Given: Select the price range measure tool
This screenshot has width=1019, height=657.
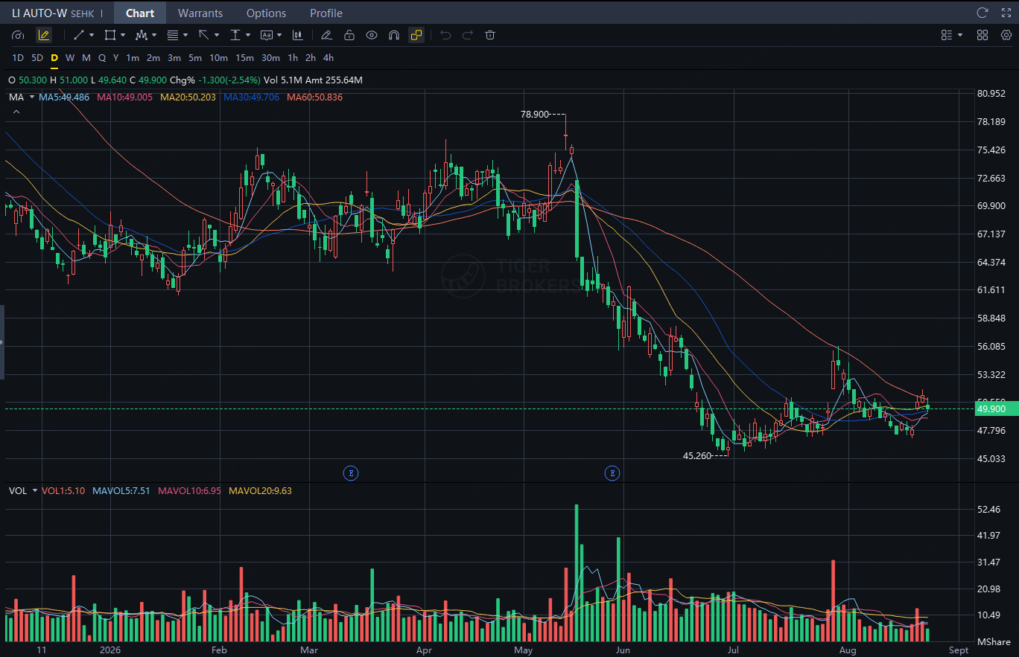Looking at the screenshot, I should click(235, 35).
